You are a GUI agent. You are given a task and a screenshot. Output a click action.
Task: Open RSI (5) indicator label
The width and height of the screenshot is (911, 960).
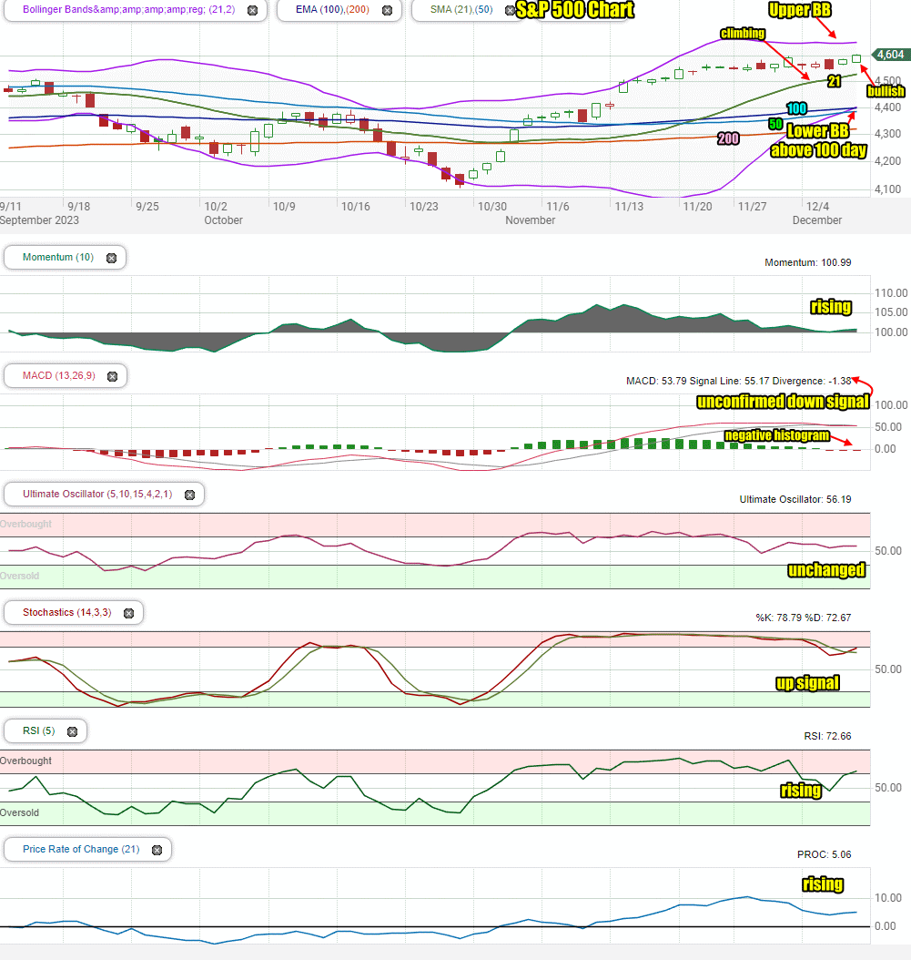click(38, 730)
